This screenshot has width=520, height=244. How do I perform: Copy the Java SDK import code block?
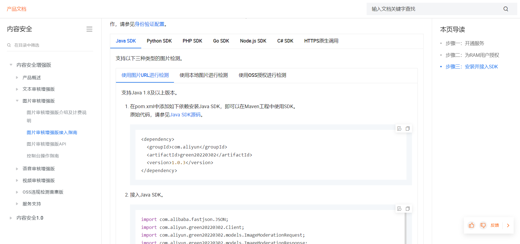(x=408, y=209)
